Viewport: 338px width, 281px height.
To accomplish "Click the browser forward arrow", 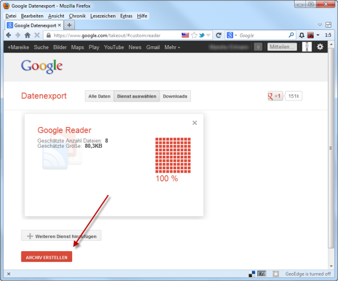I will coord(18,35).
